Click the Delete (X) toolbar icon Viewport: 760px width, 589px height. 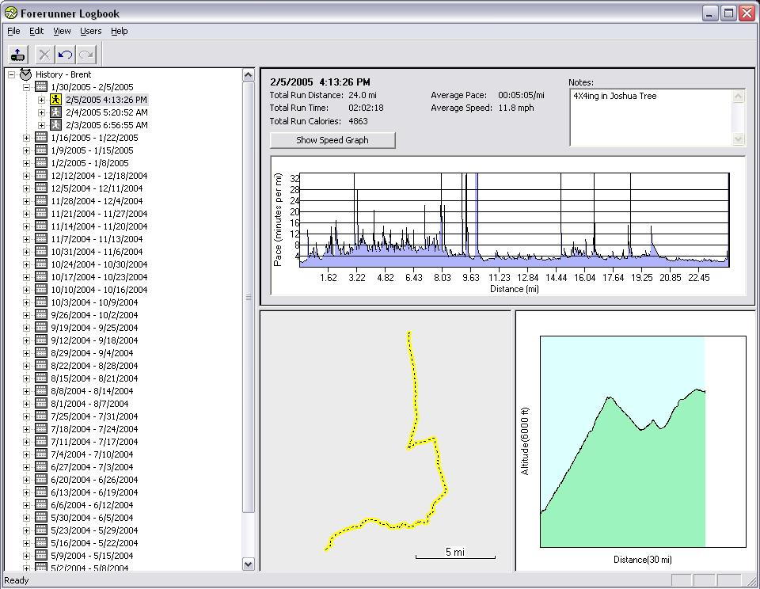tap(44, 55)
